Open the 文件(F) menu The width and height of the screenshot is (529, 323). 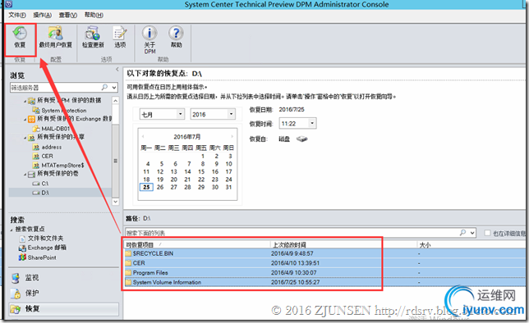pyautogui.click(x=17, y=15)
